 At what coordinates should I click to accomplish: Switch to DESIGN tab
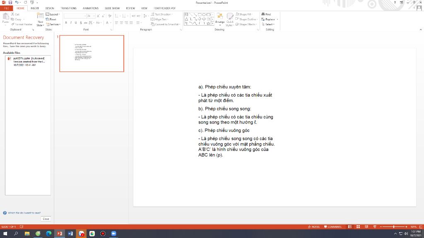pyautogui.click(x=50, y=8)
